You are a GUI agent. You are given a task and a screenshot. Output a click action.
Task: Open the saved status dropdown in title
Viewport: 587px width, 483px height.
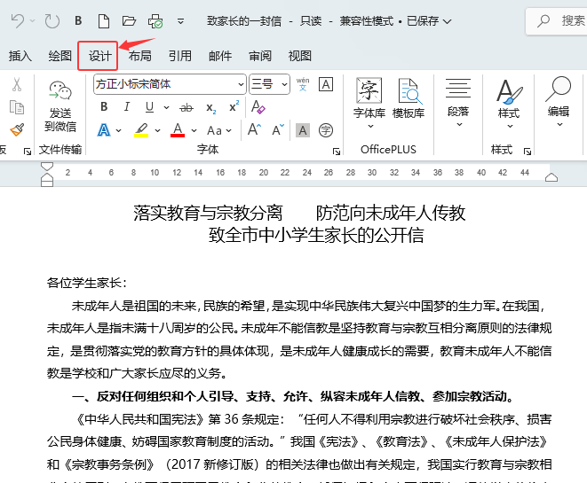(x=447, y=21)
